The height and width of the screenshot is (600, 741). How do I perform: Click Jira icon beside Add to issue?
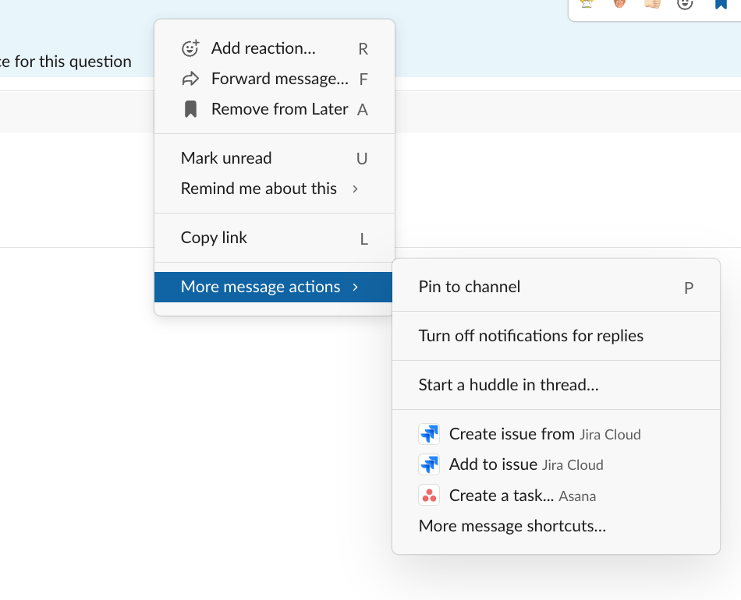coord(429,465)
